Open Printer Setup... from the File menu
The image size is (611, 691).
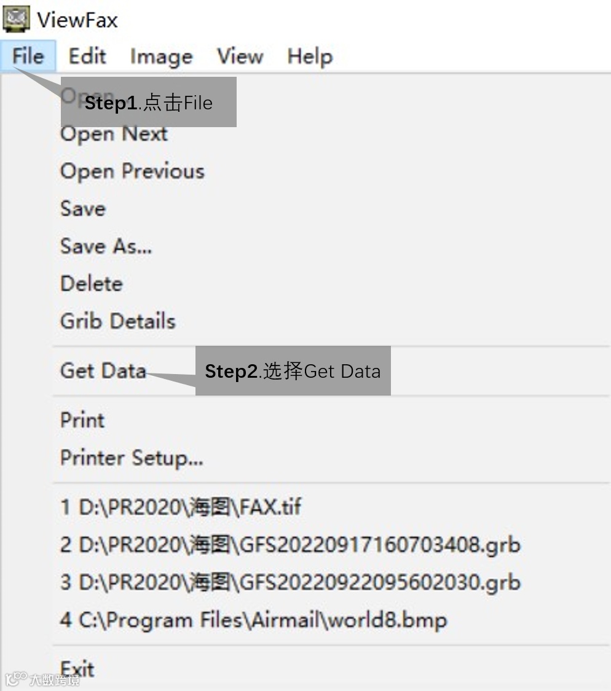pyautogui.click(x=132, y=458)
